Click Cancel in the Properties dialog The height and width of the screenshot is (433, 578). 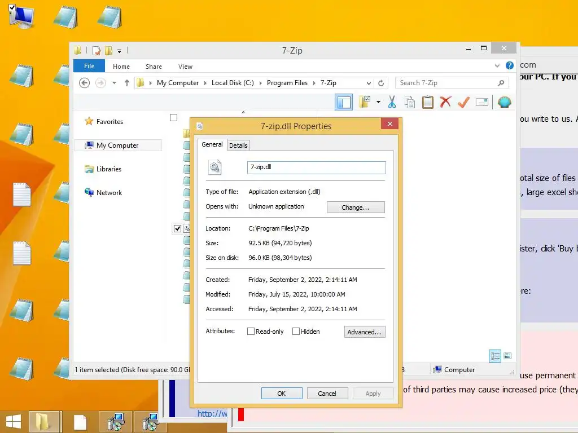tap(327, 393)
